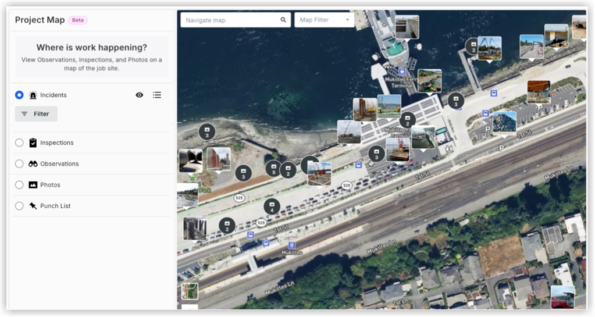This screenshot has width=595, height=317.
Task: Select the Photos radio button
Action: click(x=19, y=185)
